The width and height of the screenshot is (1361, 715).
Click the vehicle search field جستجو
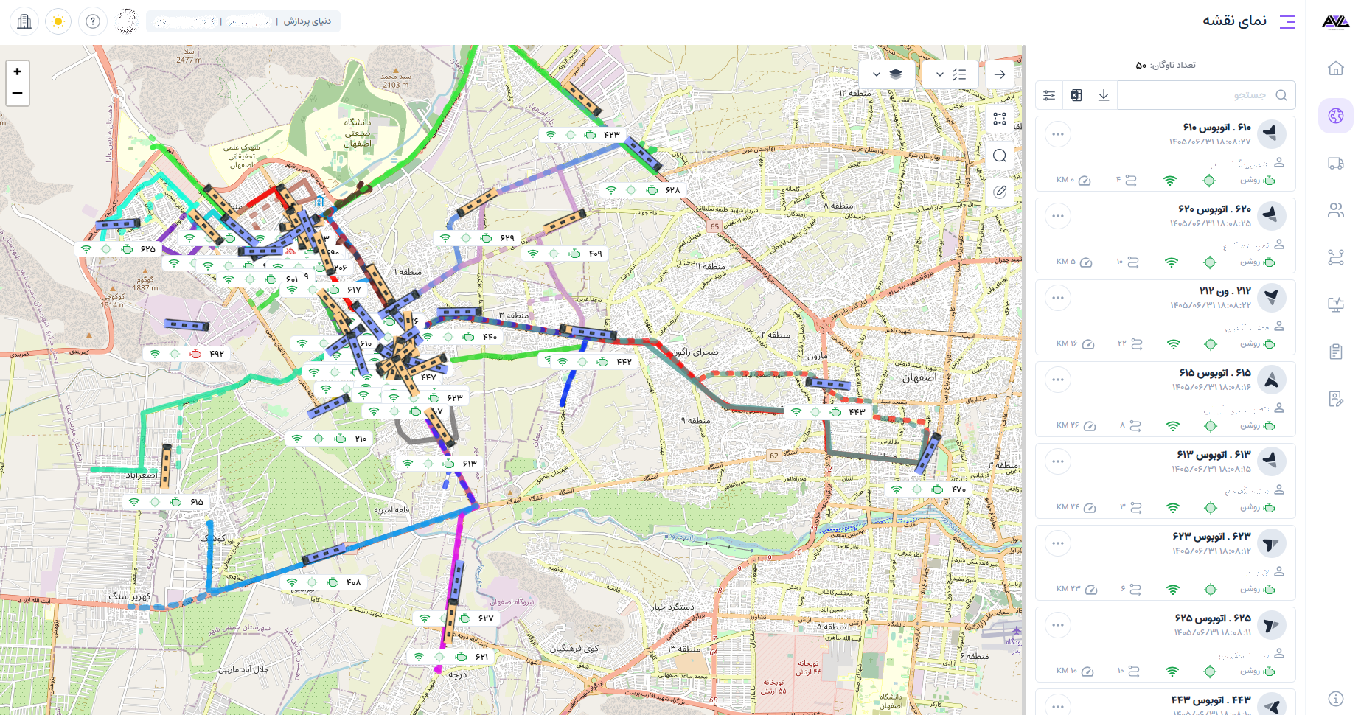coord(1206,95)
